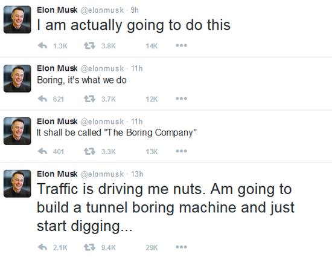
Task: Like the tweet showing the 14K count
Action: 152,46
